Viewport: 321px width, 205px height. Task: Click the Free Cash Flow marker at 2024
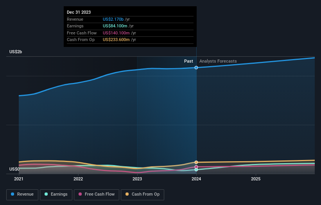pos(196,167)
